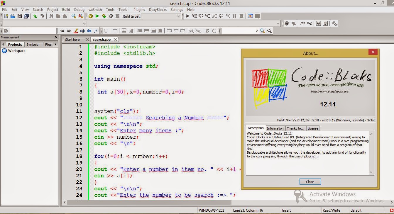Click the About description vertical scrollbar

pyautogui.click(x=371, y=153)
